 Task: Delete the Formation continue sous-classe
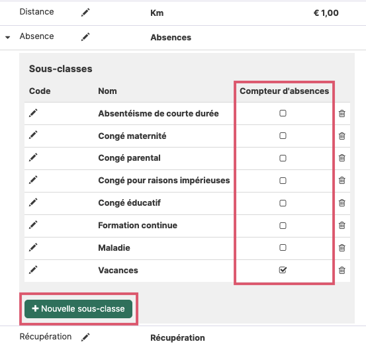coord(342,226)
